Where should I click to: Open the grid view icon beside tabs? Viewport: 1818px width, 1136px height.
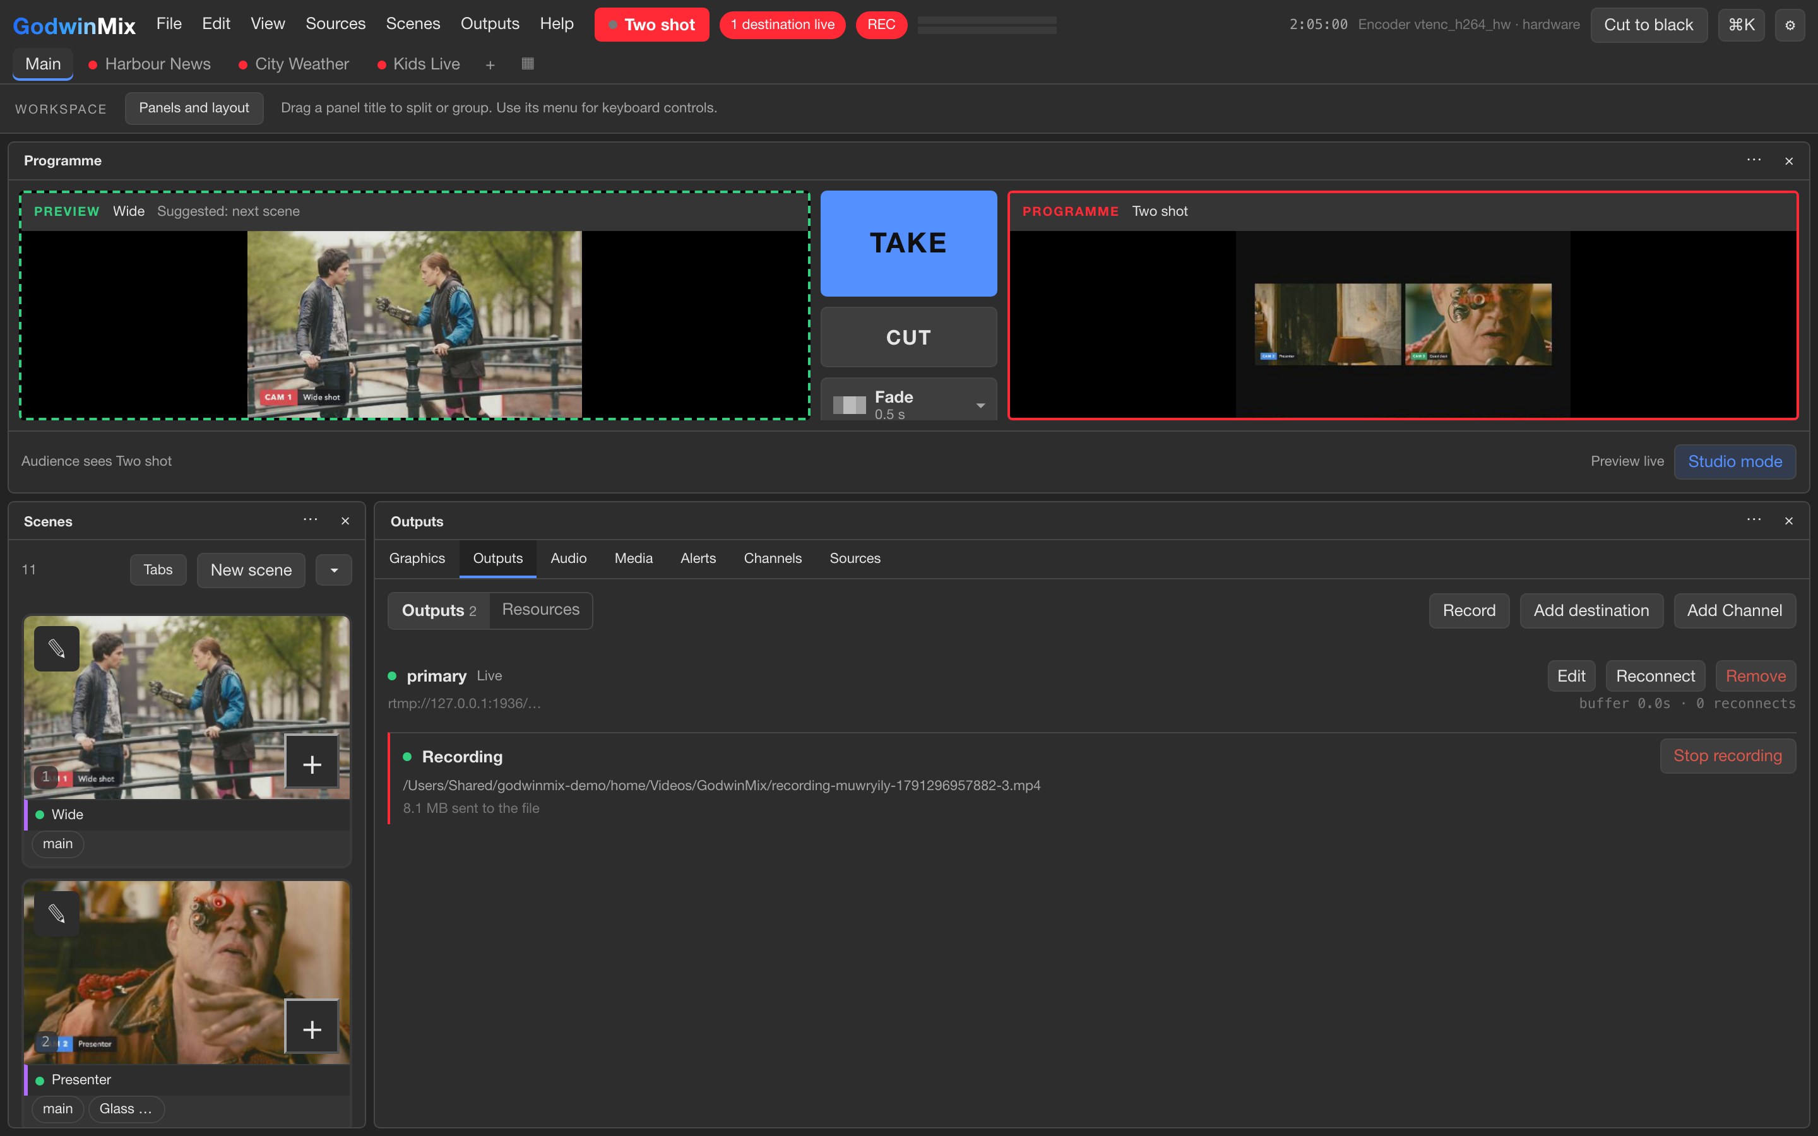(x=527, y=64)
